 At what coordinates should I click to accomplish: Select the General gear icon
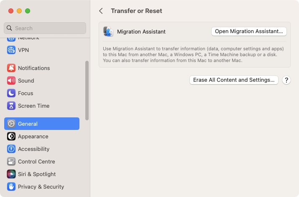pos(11,124)
